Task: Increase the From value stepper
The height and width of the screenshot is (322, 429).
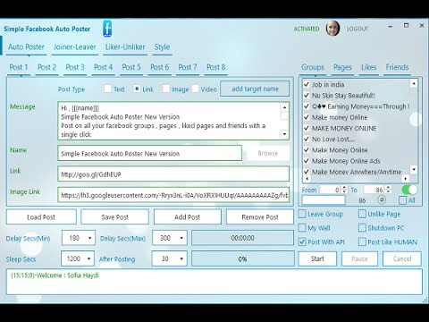Action: [344, 188]
